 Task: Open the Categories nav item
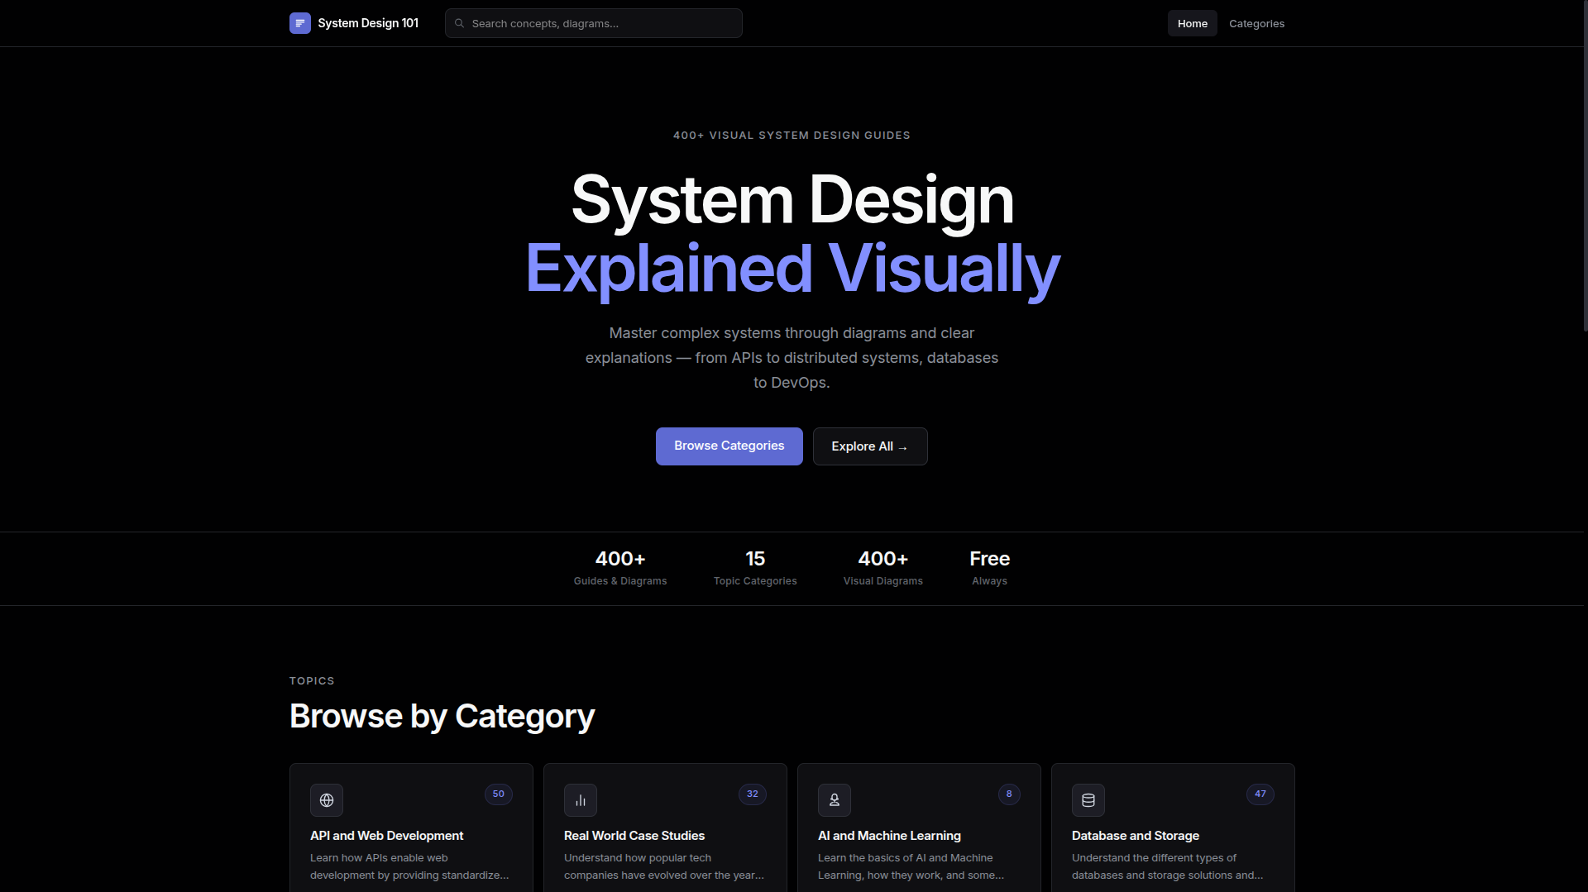pyautogui.click(x=1256, y=23)
